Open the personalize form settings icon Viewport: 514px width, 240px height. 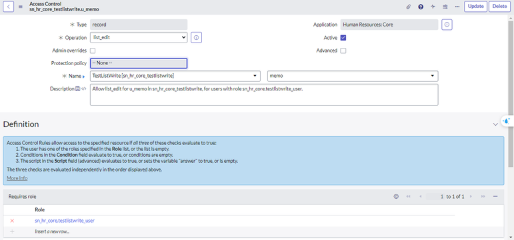pyautogui.click(x=445, y=7)
